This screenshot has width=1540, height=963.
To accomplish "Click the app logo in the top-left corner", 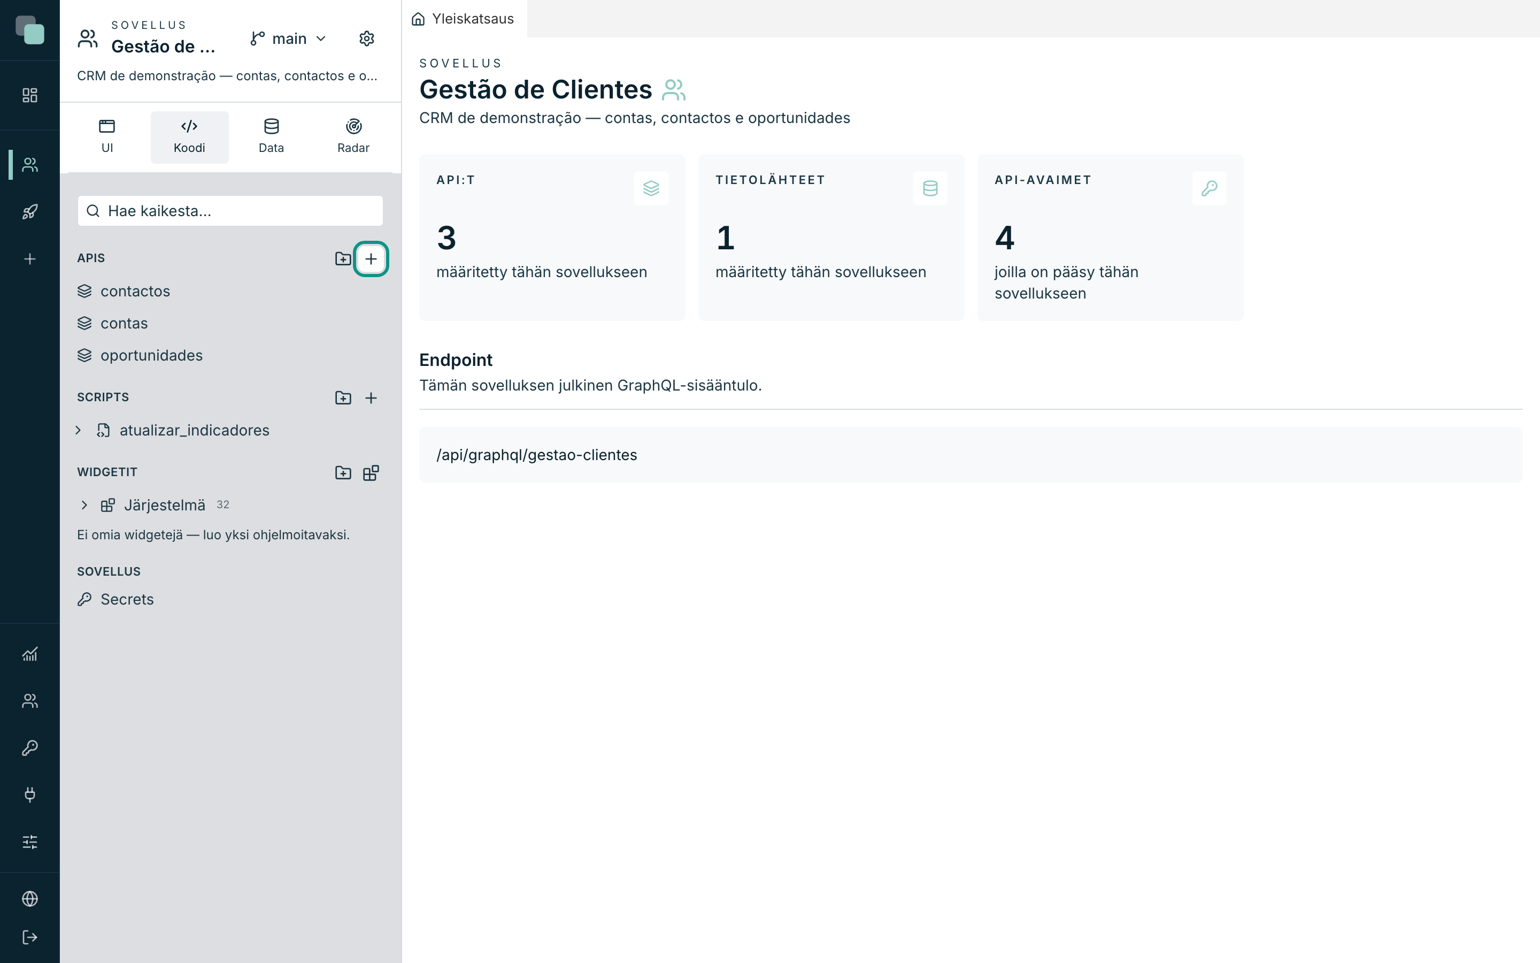I will 30,30.
